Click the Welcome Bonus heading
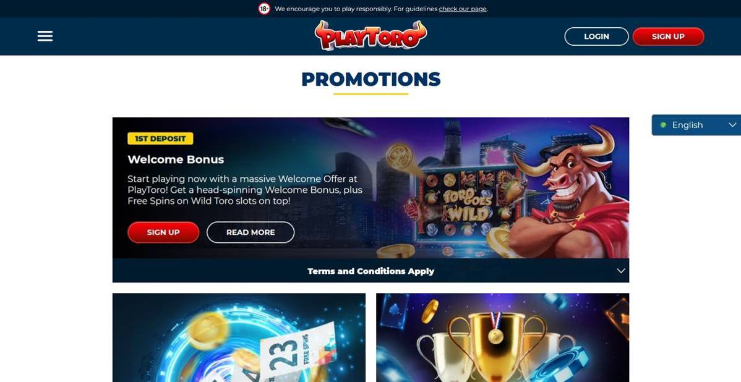Screen dimensions: 741x382 [x=176, y=159]
